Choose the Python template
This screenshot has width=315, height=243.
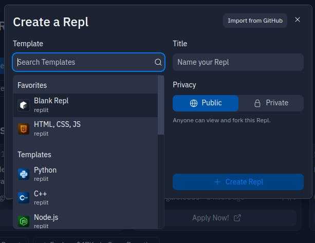coord(85,174)
